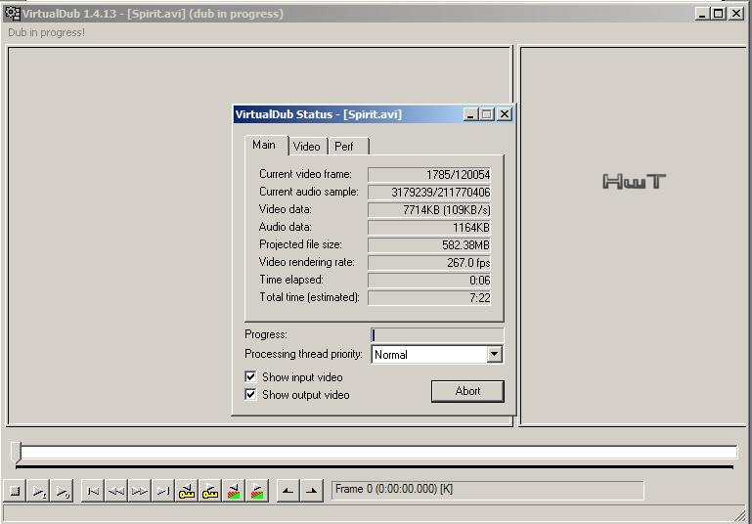Minimize the VirtualDub Status dialog
This screenshot has height=524, width=752.
click(470, 114)
